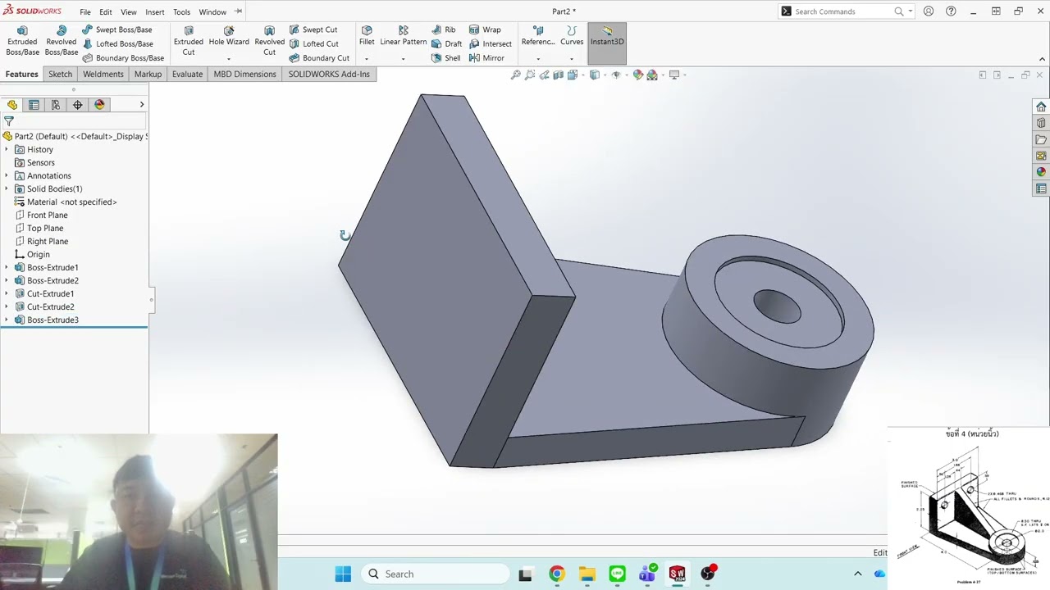Select the Linear Pattern tool
The image size is (1050, 590).
[403, 36]
